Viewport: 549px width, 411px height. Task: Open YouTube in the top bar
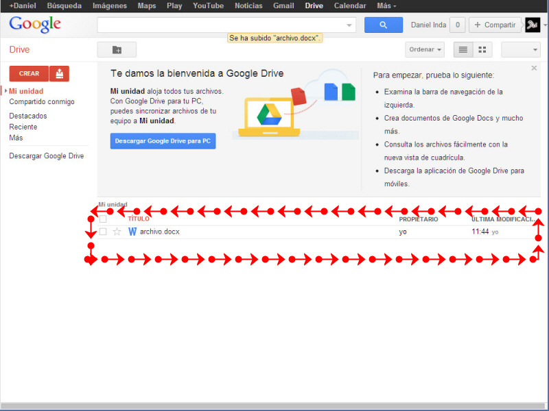pos(209,6)
